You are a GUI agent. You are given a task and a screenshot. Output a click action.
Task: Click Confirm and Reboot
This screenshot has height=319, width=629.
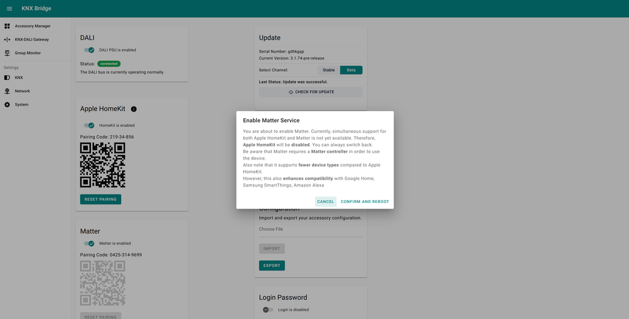click(x=365, y=202)
